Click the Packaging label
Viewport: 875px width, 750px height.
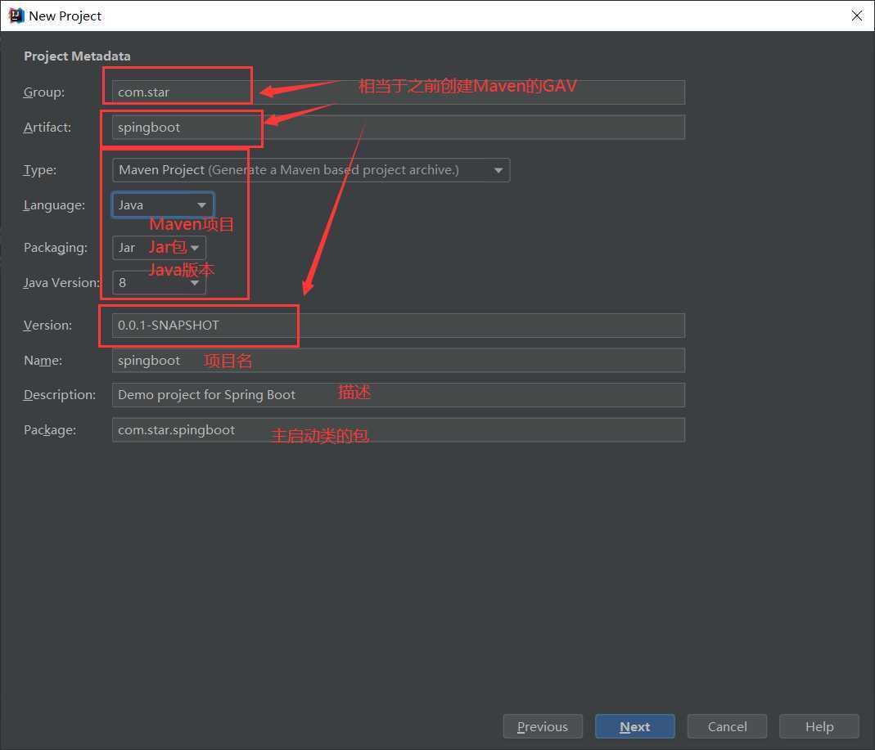(x=55, y=248)
